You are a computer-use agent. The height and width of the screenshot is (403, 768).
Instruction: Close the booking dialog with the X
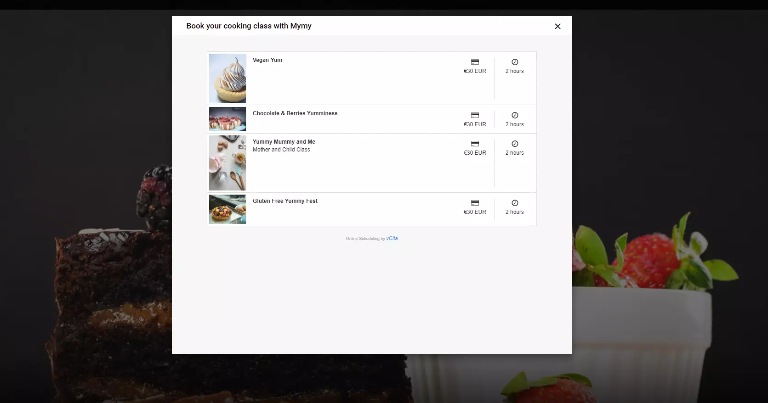coord(558,27)
